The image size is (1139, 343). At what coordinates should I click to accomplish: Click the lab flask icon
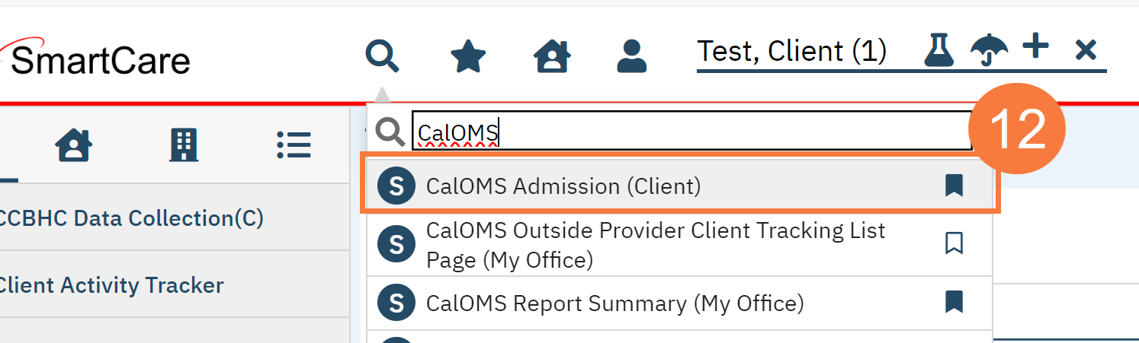(939, 52)
